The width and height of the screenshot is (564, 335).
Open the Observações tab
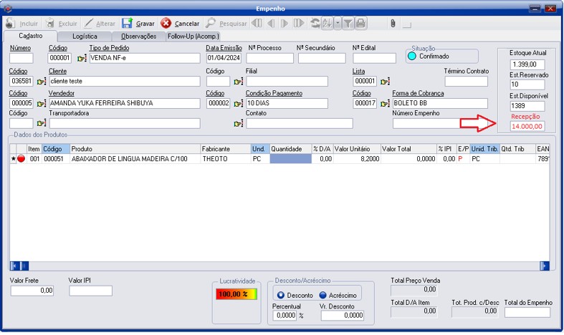(138, 36)
